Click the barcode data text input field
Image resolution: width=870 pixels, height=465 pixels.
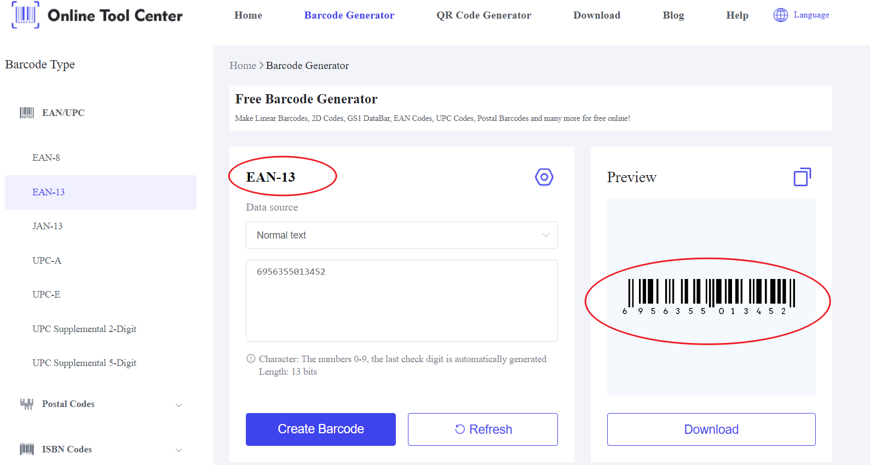tap(401, 301)
